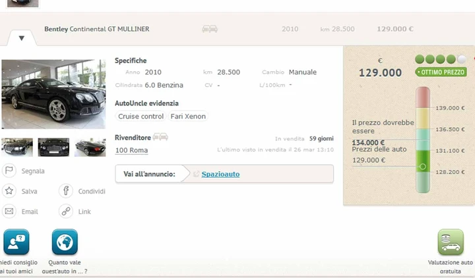The image size is (475, 278).
Task: Click dealer cars icon in listing header
Action: click(210, 29)
